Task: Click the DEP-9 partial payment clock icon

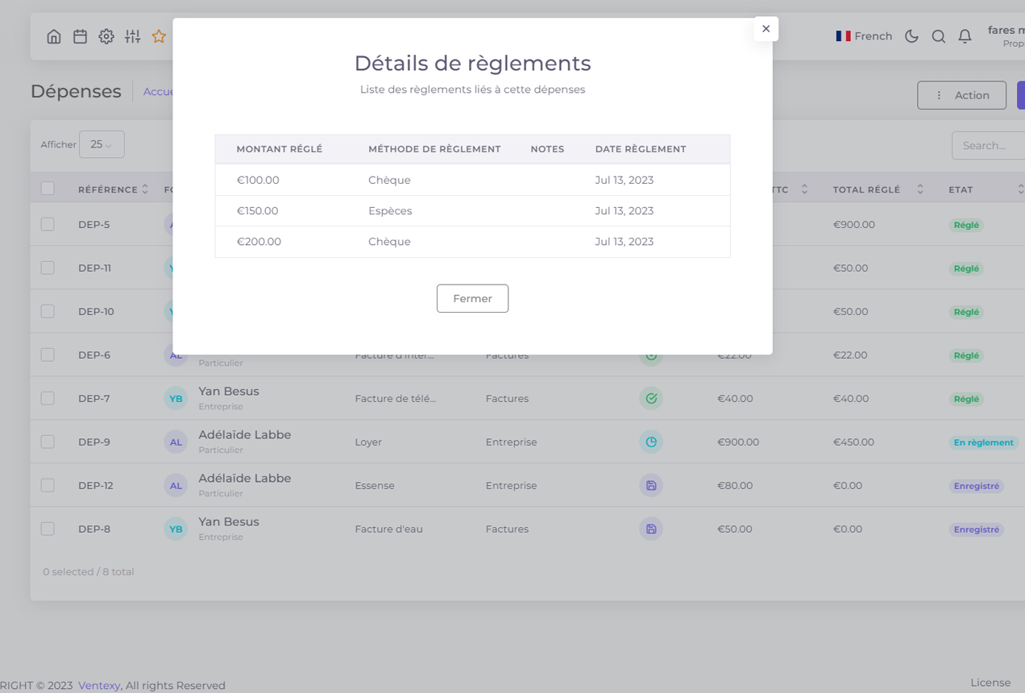Action: (651, 442)
